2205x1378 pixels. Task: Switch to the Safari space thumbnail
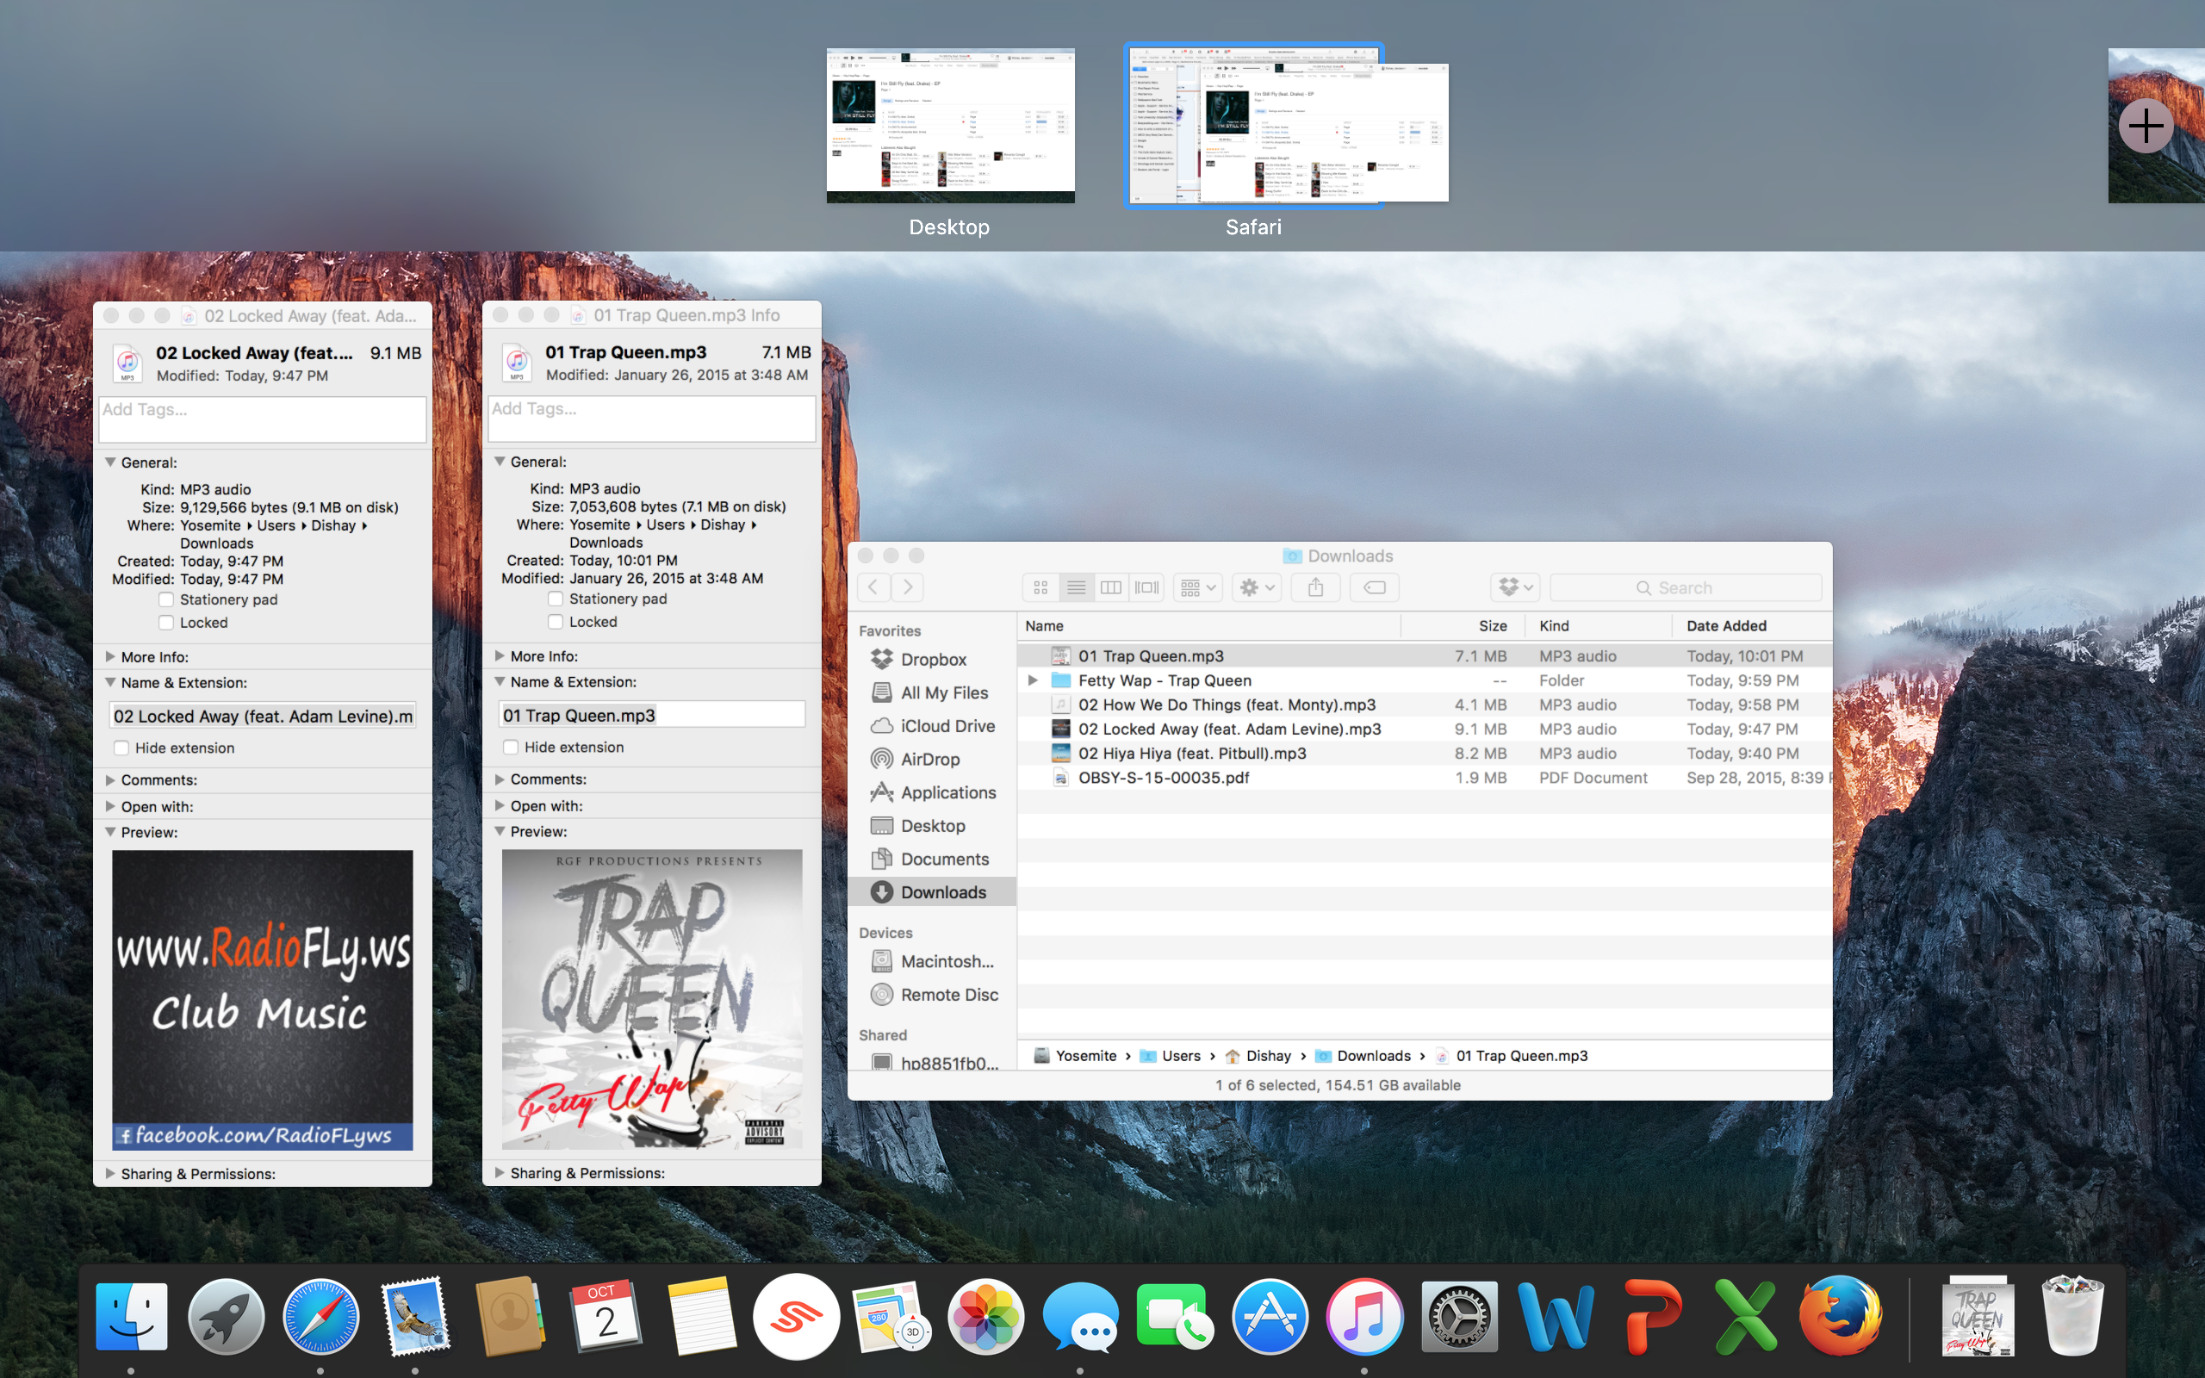[1254, 126]
